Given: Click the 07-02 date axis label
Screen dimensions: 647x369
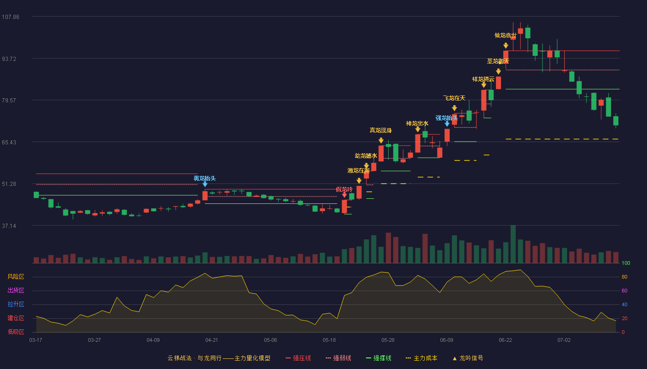Looking at the screenshot, I should (564, 340).
